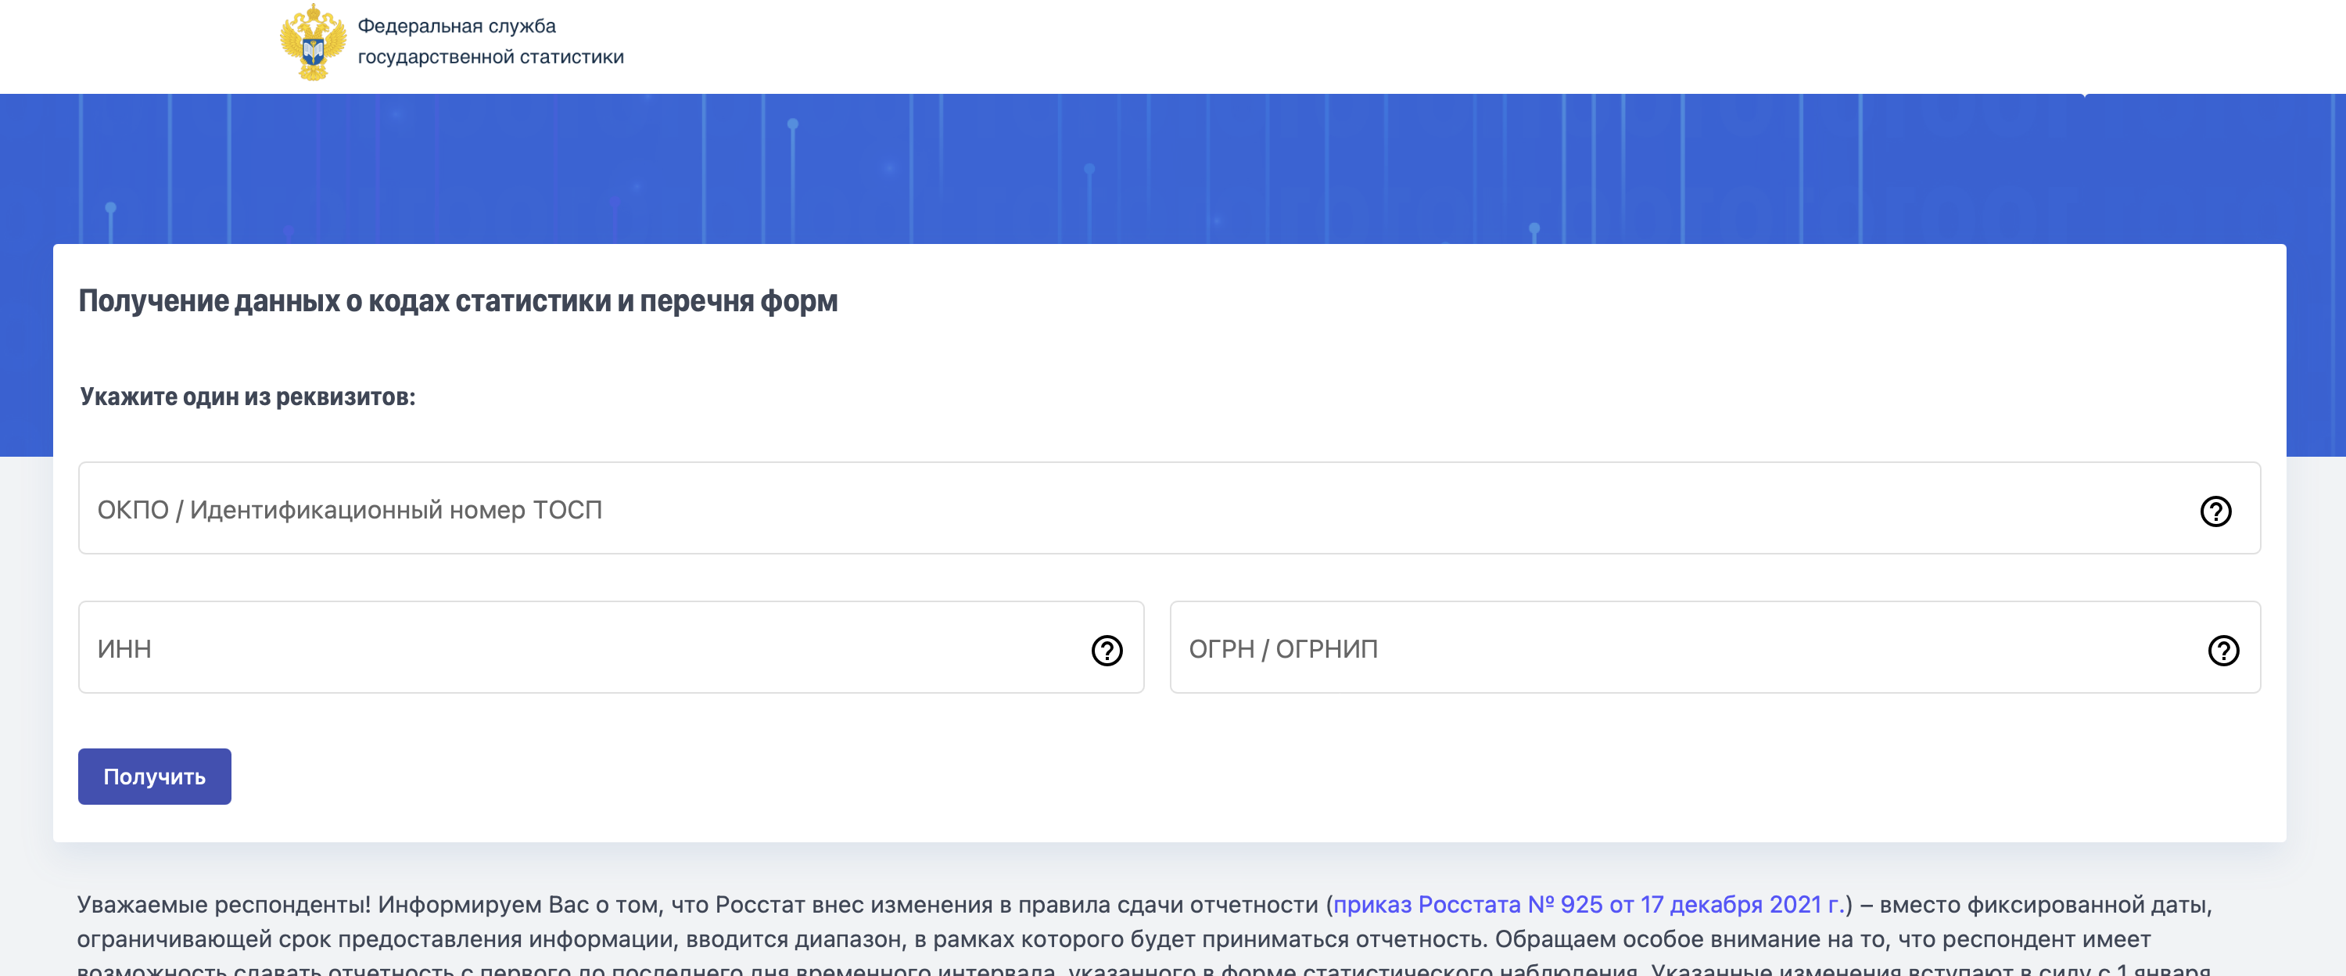Focus the ИНН input field

click(x=611, y=648)
